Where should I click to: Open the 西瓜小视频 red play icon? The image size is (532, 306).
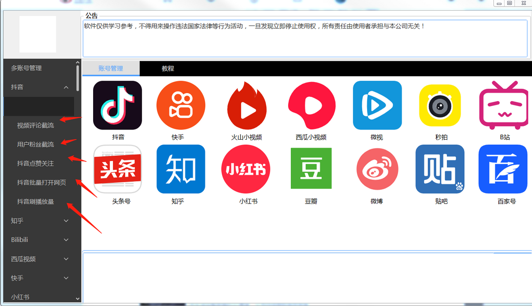point(311,105)
